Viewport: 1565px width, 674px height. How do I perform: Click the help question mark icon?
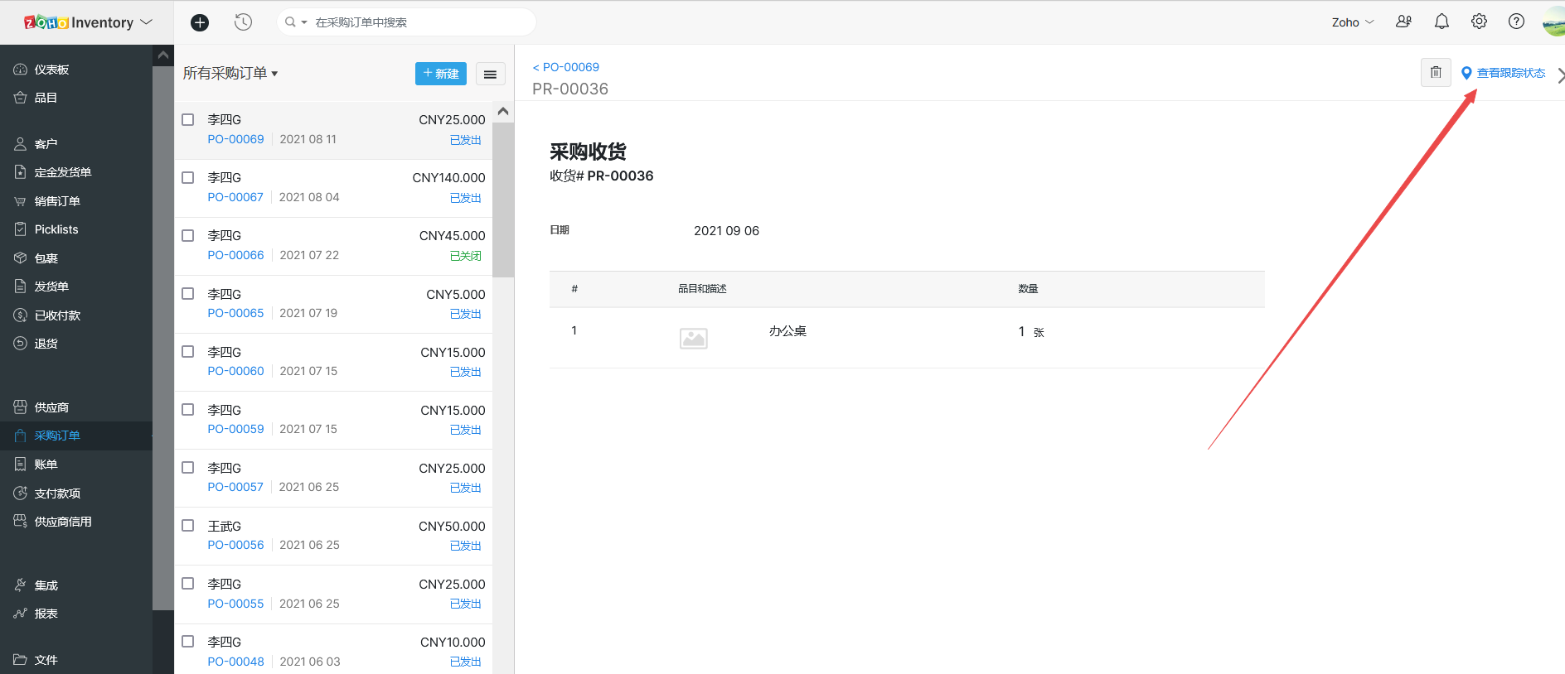point(1516,22)
